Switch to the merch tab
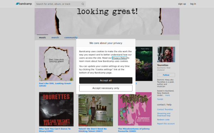The image size is (214, 133). (55, 38)
